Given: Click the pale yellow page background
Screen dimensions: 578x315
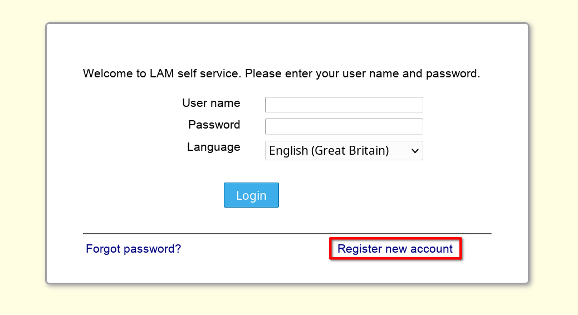Looking at the screenshot, I should pyautogui.click(x=22, y=156).
